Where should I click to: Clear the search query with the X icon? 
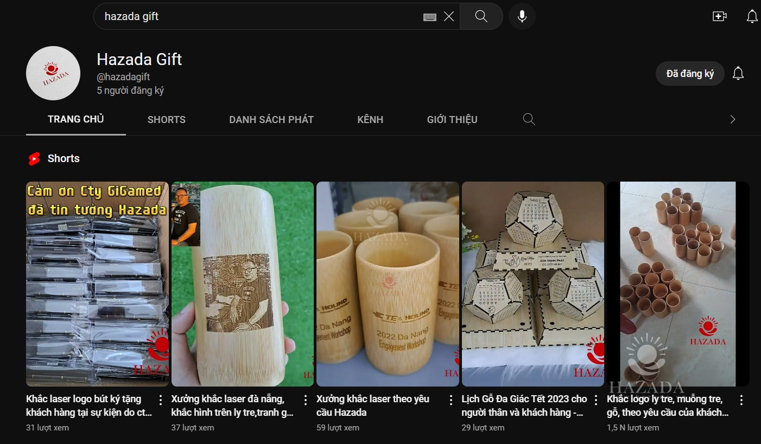click(x=449, y=16)
